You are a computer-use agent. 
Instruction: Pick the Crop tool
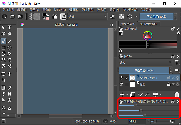click(x=3, y=80)
